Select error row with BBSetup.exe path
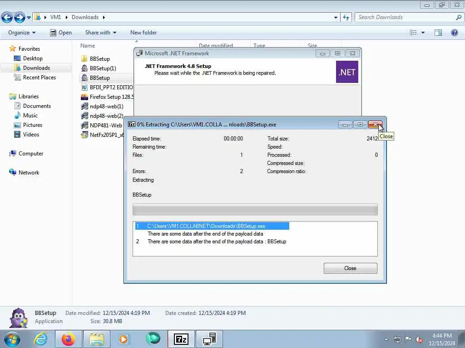The height and width of the screenshot is (348, 465). point(212,226)
